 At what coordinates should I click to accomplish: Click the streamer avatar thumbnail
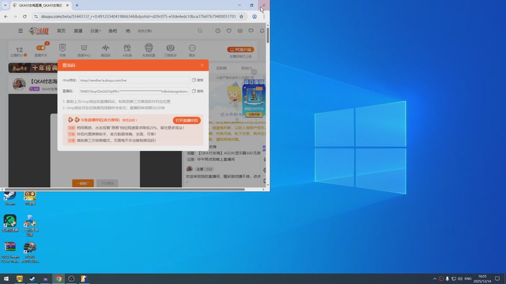coord(19,84)
